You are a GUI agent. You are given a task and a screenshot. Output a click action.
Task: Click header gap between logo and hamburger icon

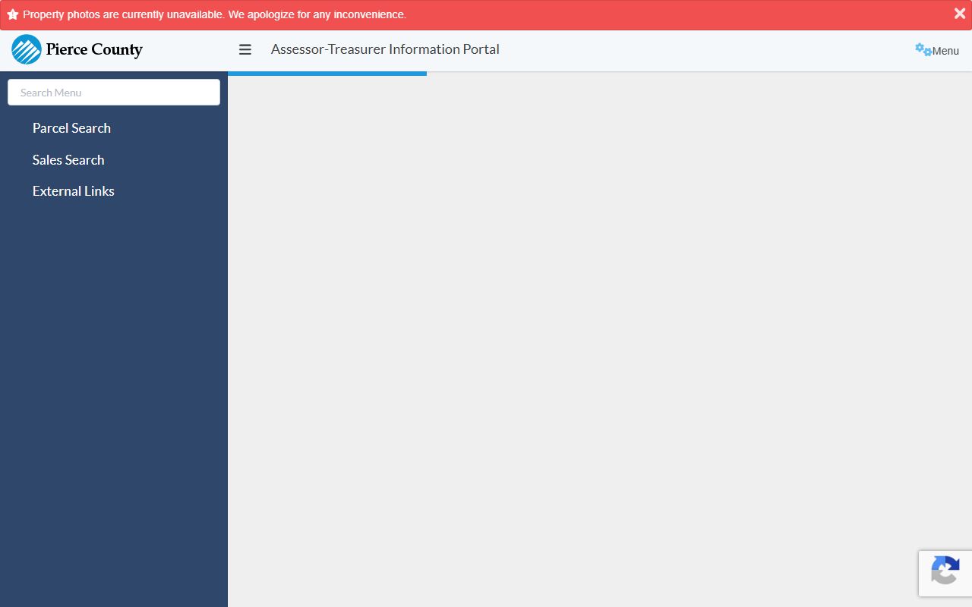tap(190, 49)
